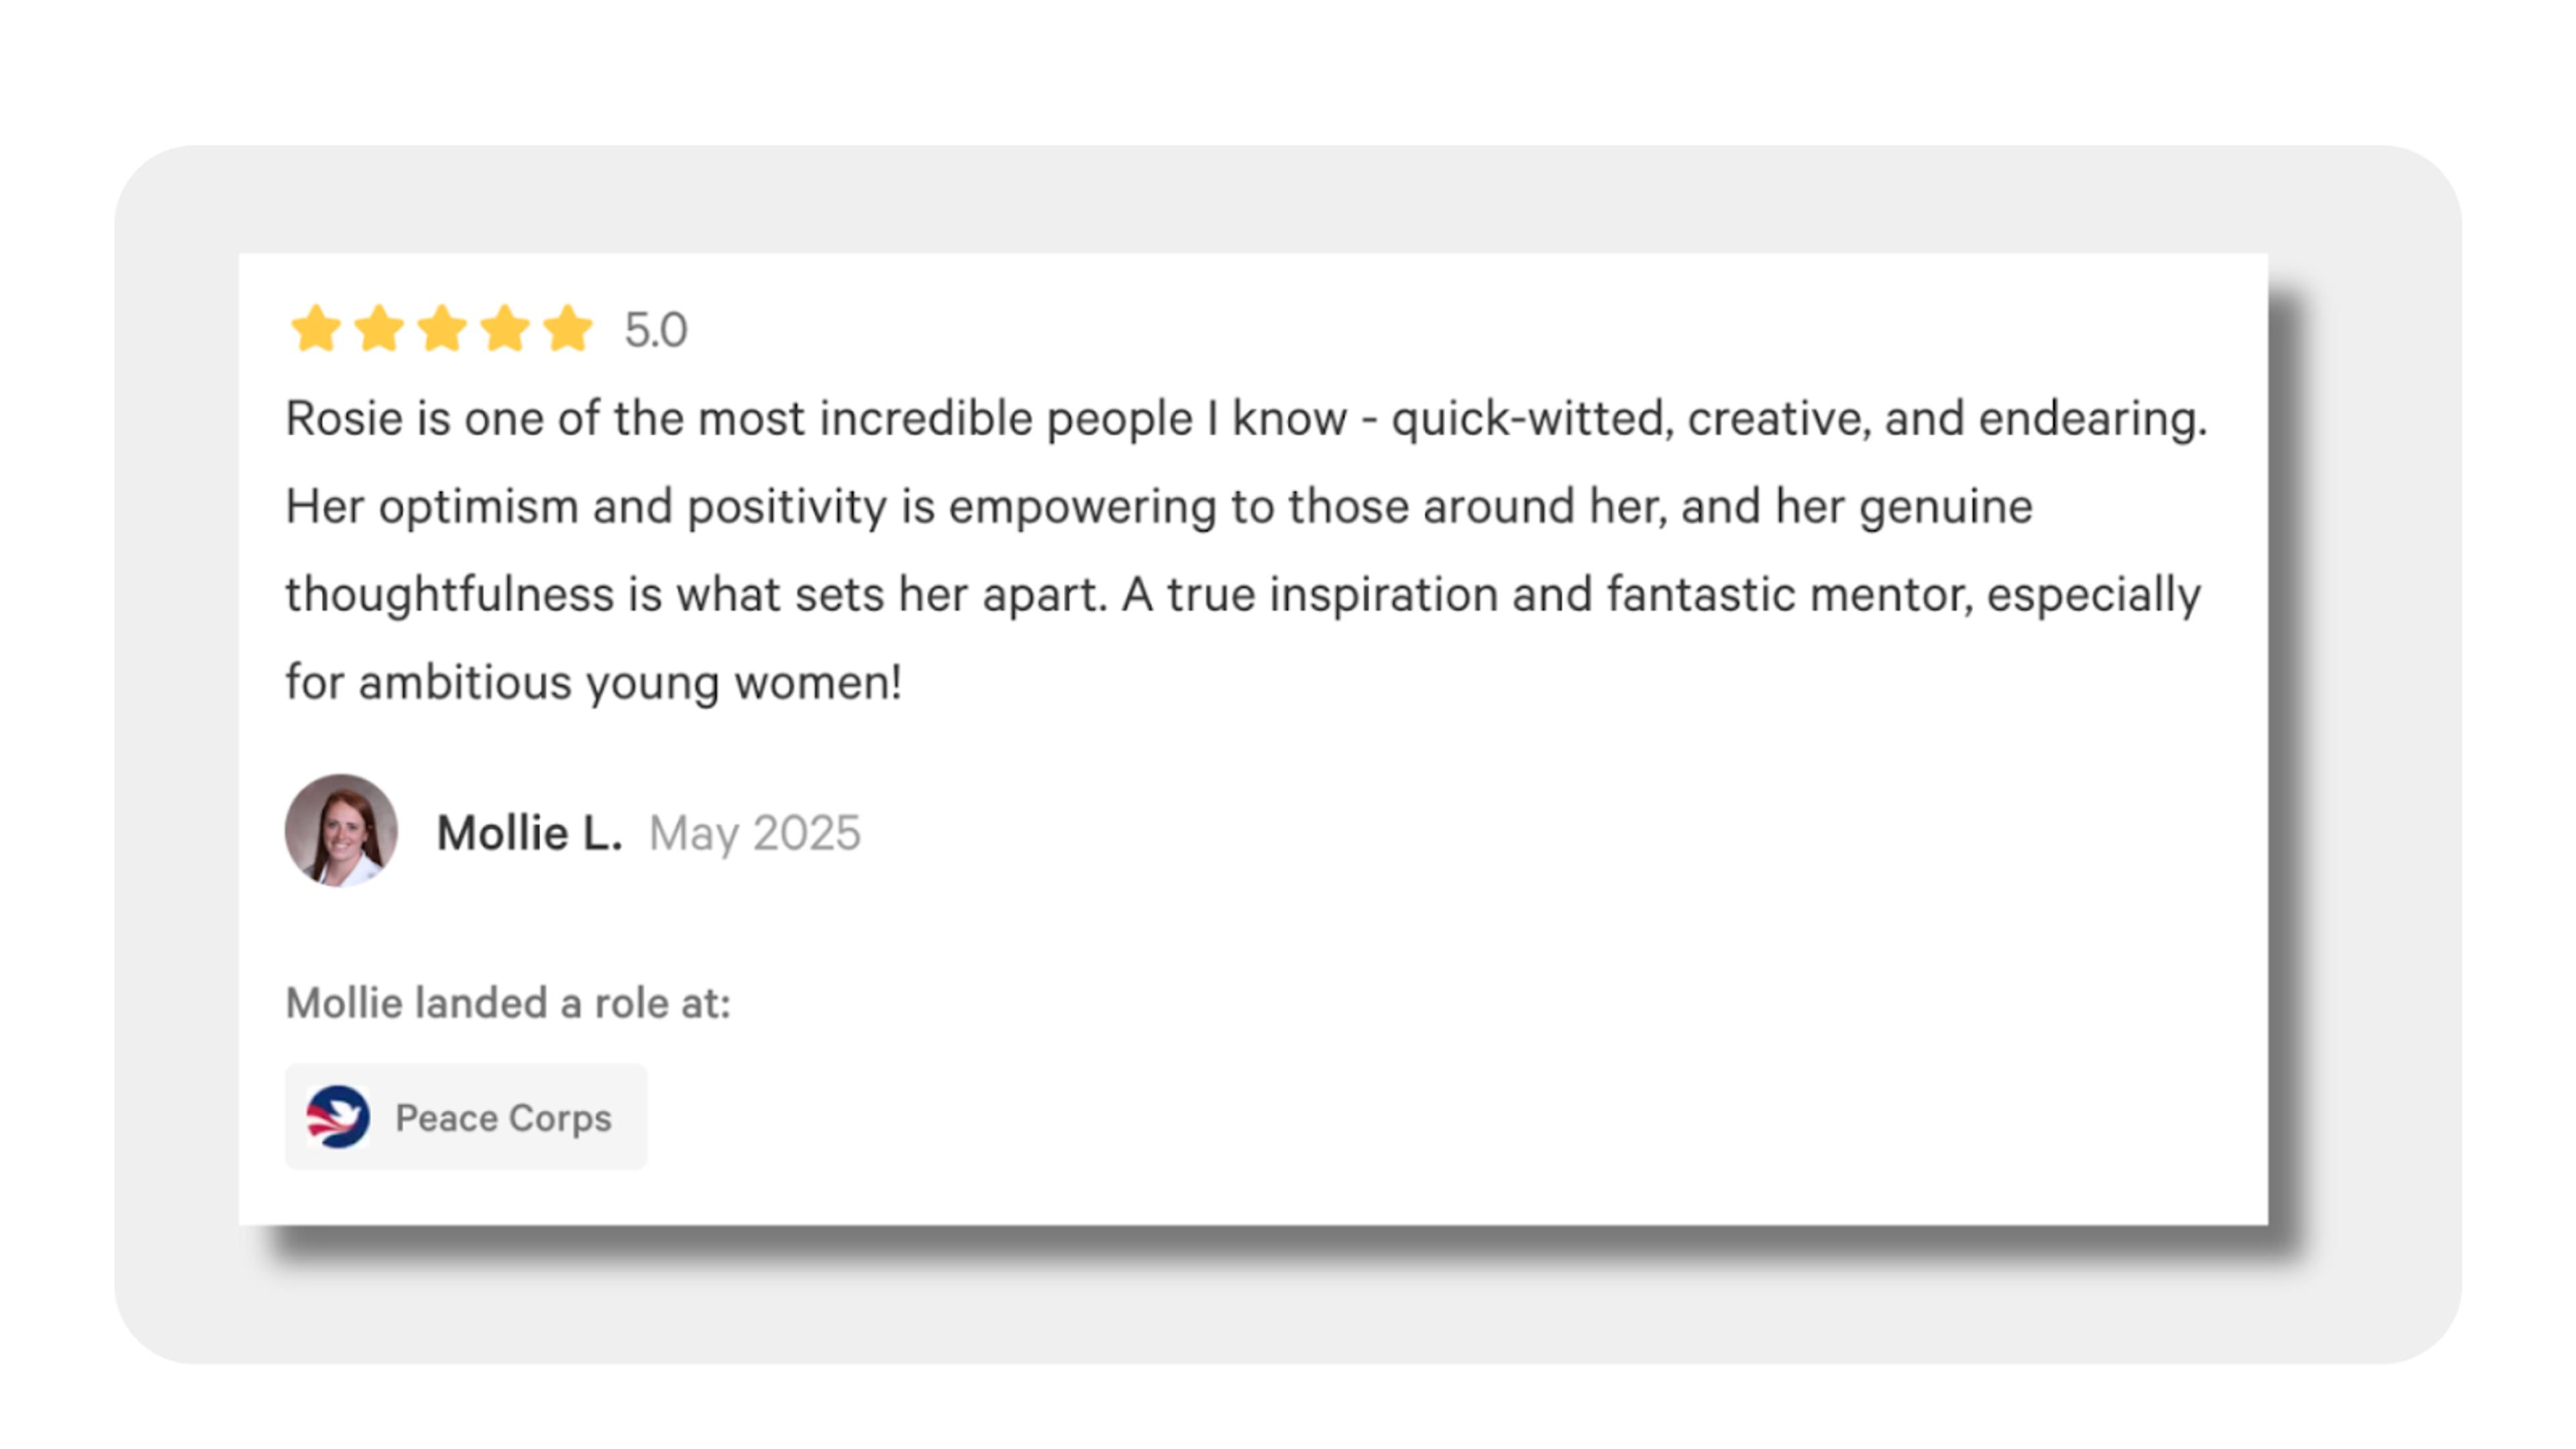The width and height of the screenshot is (2576, 1449).
Task: Click the fifth yellow rating star
Action: click(x=568, y=329)
